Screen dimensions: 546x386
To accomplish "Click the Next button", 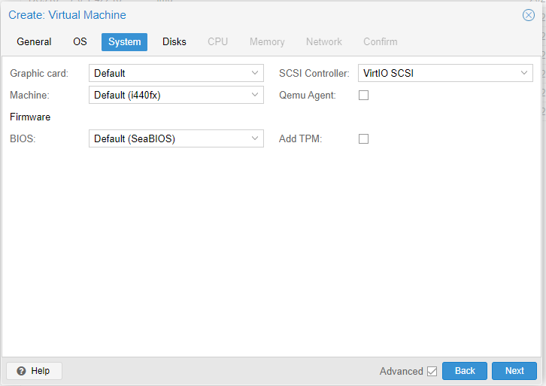I will [x=514, y=371].
